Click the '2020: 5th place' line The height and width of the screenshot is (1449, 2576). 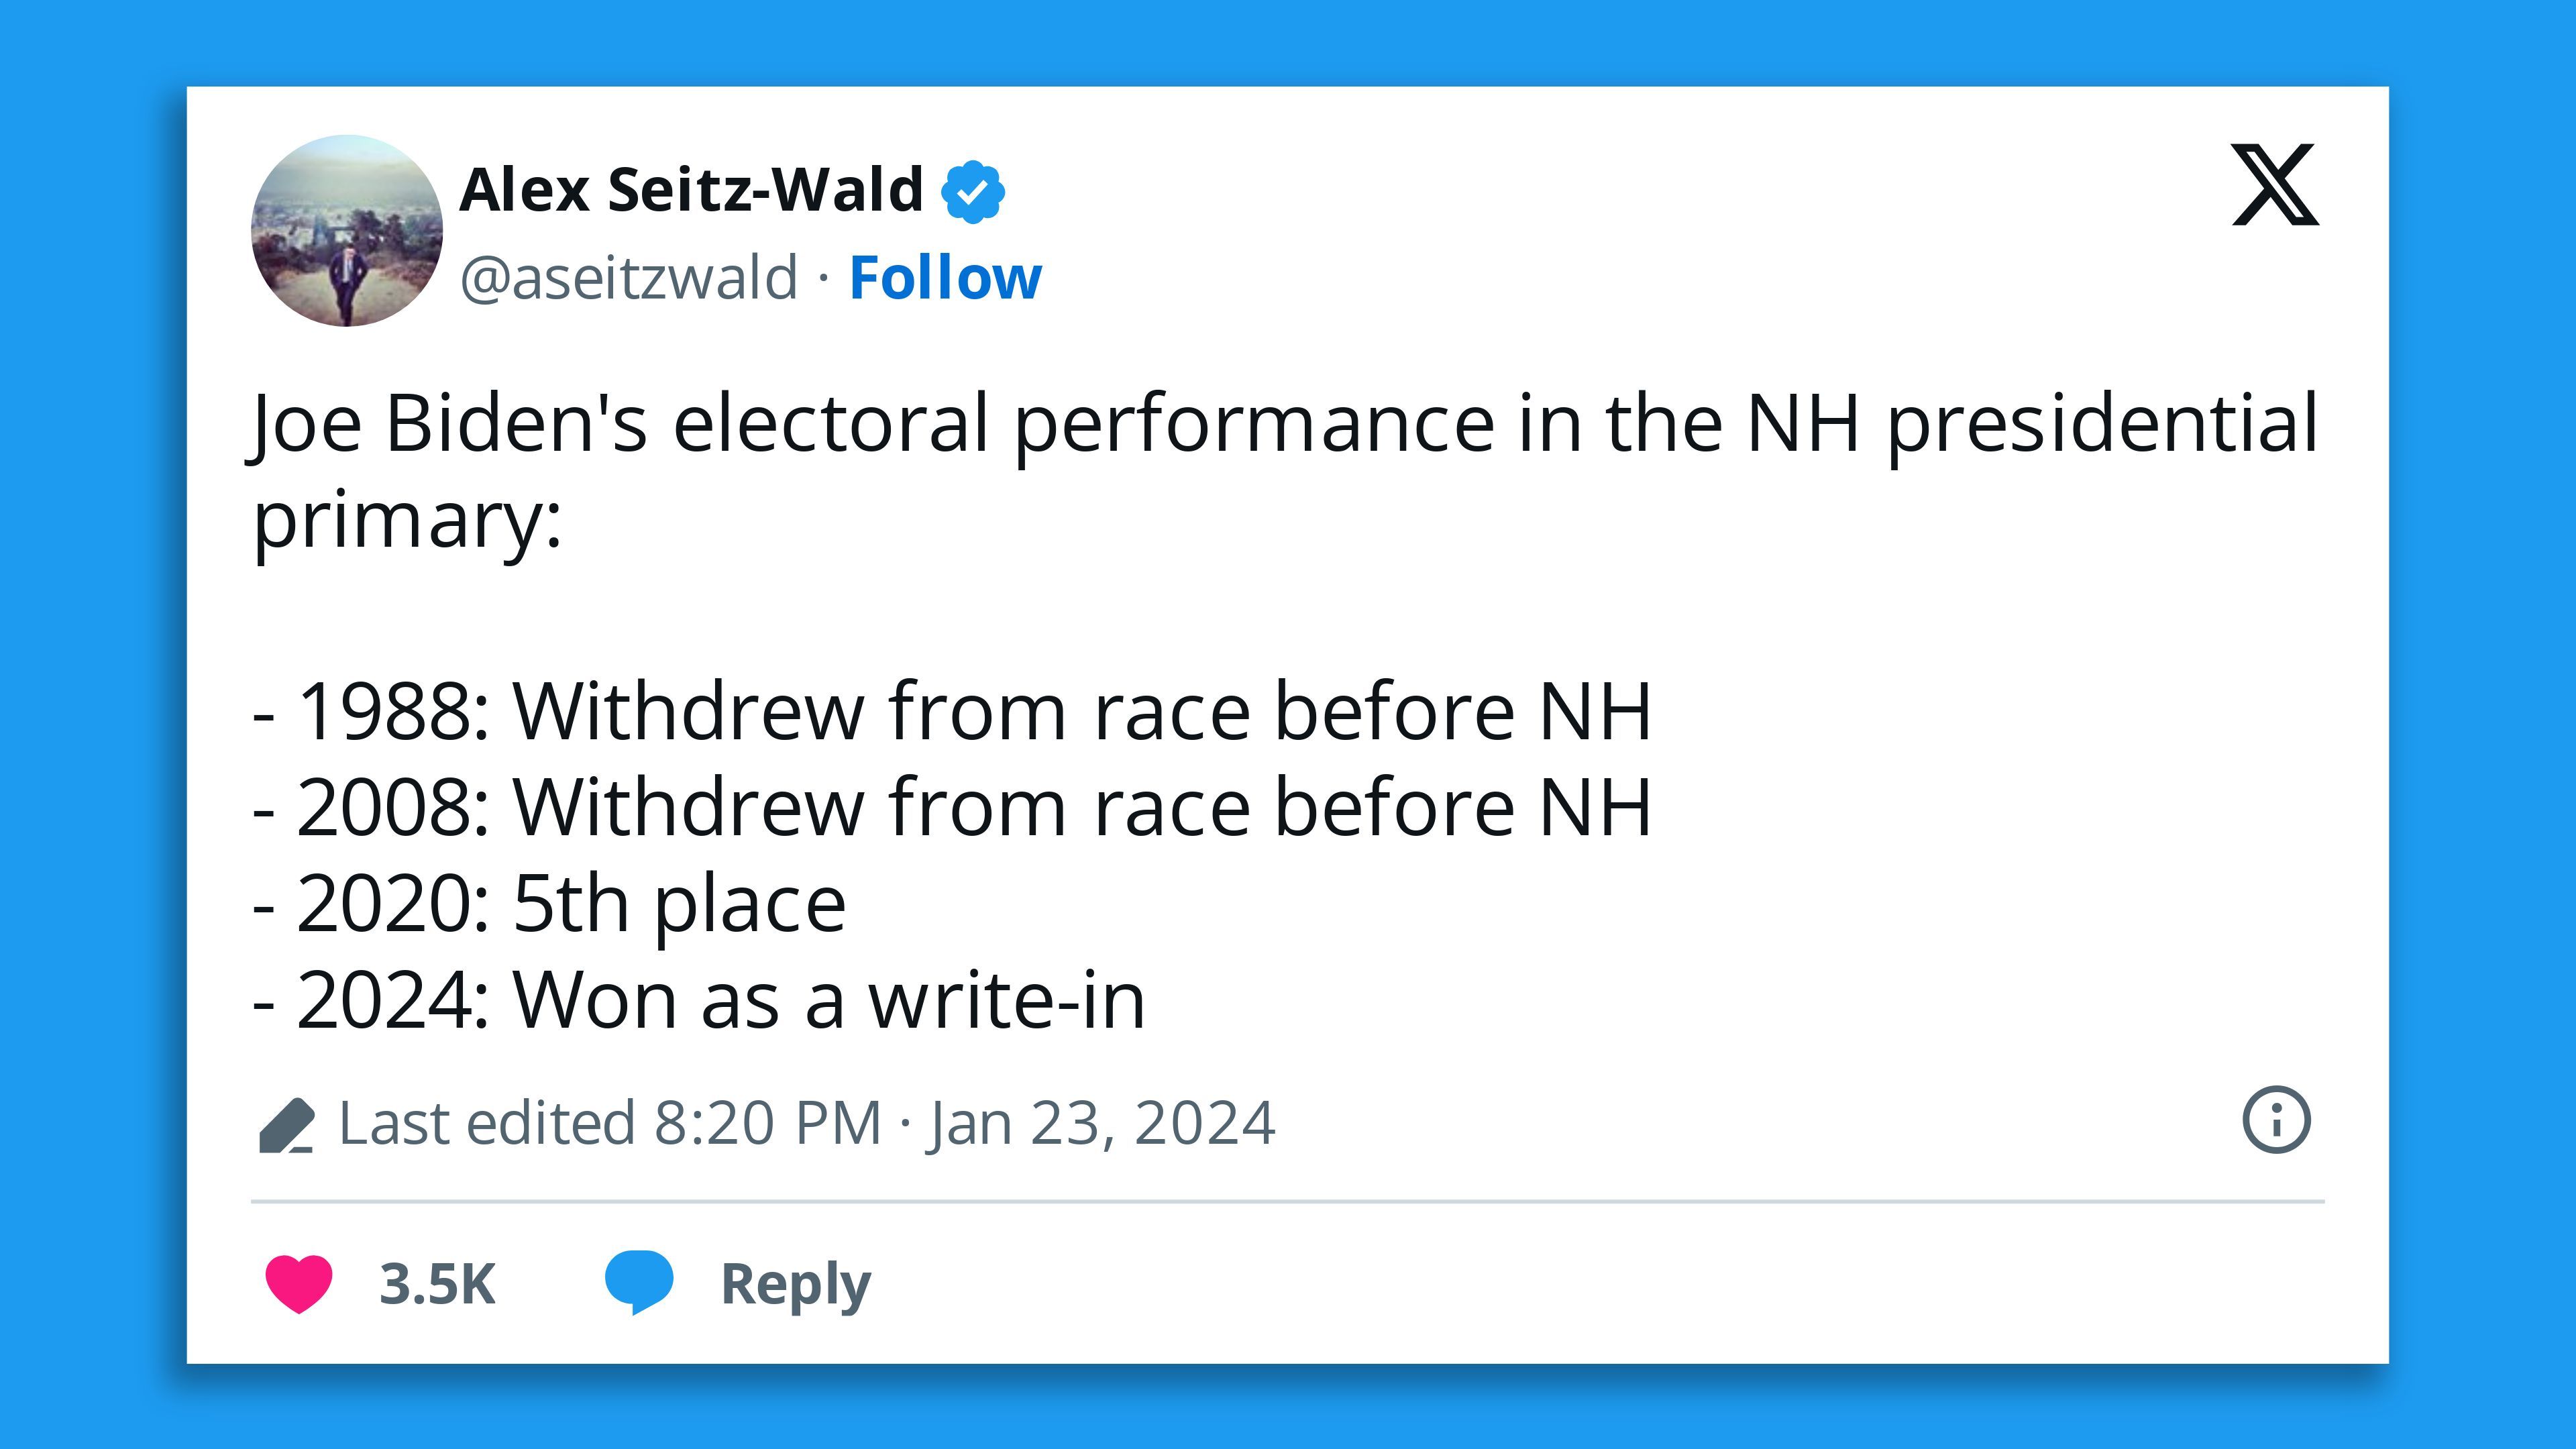(x=550, y=904)
